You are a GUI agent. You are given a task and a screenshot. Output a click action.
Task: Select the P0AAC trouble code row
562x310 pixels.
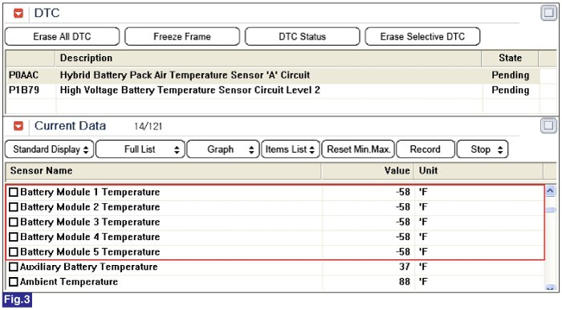click(272, 75)
